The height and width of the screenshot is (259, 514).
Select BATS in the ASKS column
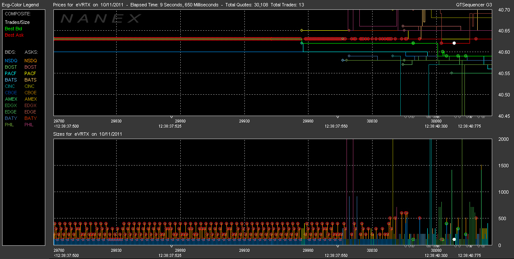pos(31,80)
